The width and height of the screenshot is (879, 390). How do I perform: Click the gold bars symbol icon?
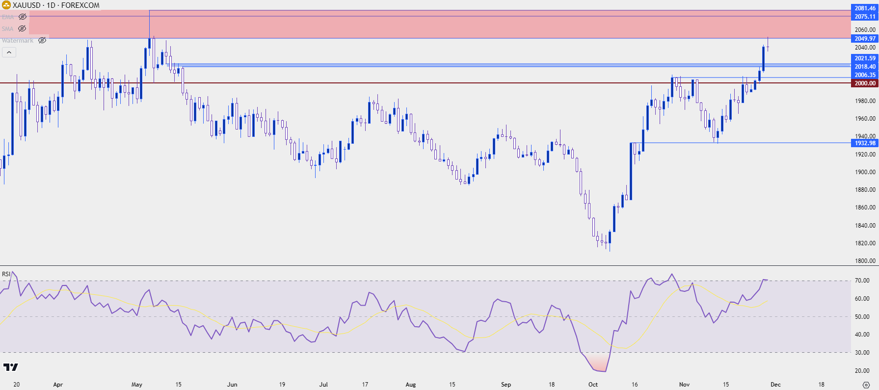(6, 5)
